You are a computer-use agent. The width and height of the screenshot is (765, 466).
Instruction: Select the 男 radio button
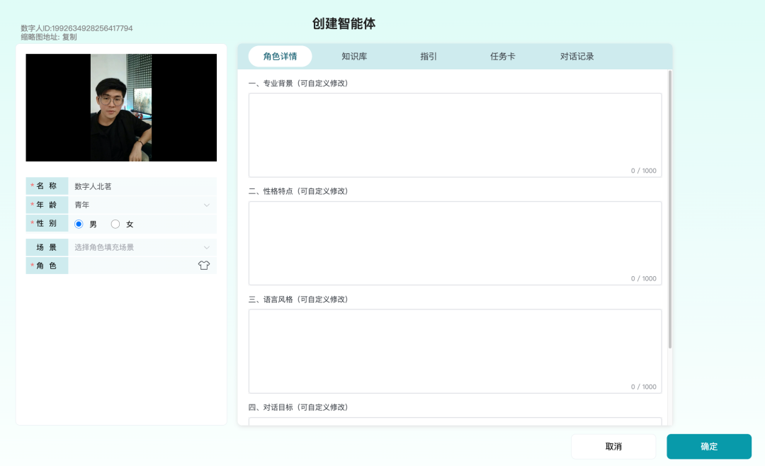pos(79,224)
